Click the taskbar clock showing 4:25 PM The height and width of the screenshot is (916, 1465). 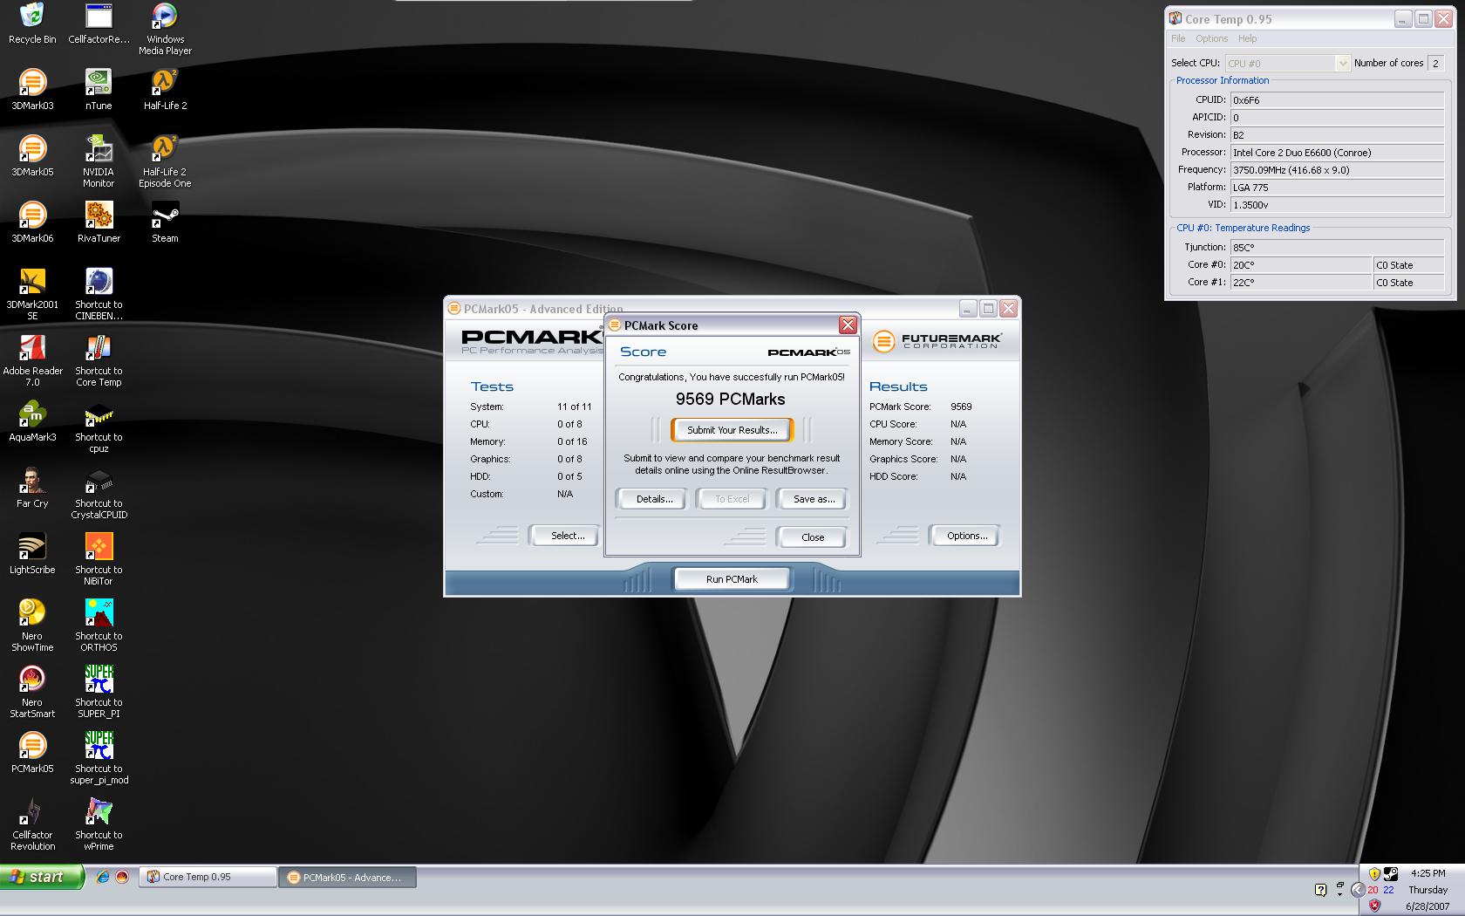[x=1428, y=873]
